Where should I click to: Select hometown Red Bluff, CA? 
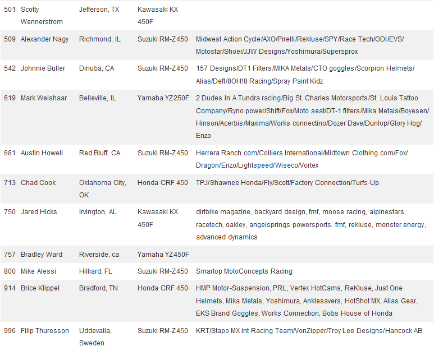click(100, 153)
